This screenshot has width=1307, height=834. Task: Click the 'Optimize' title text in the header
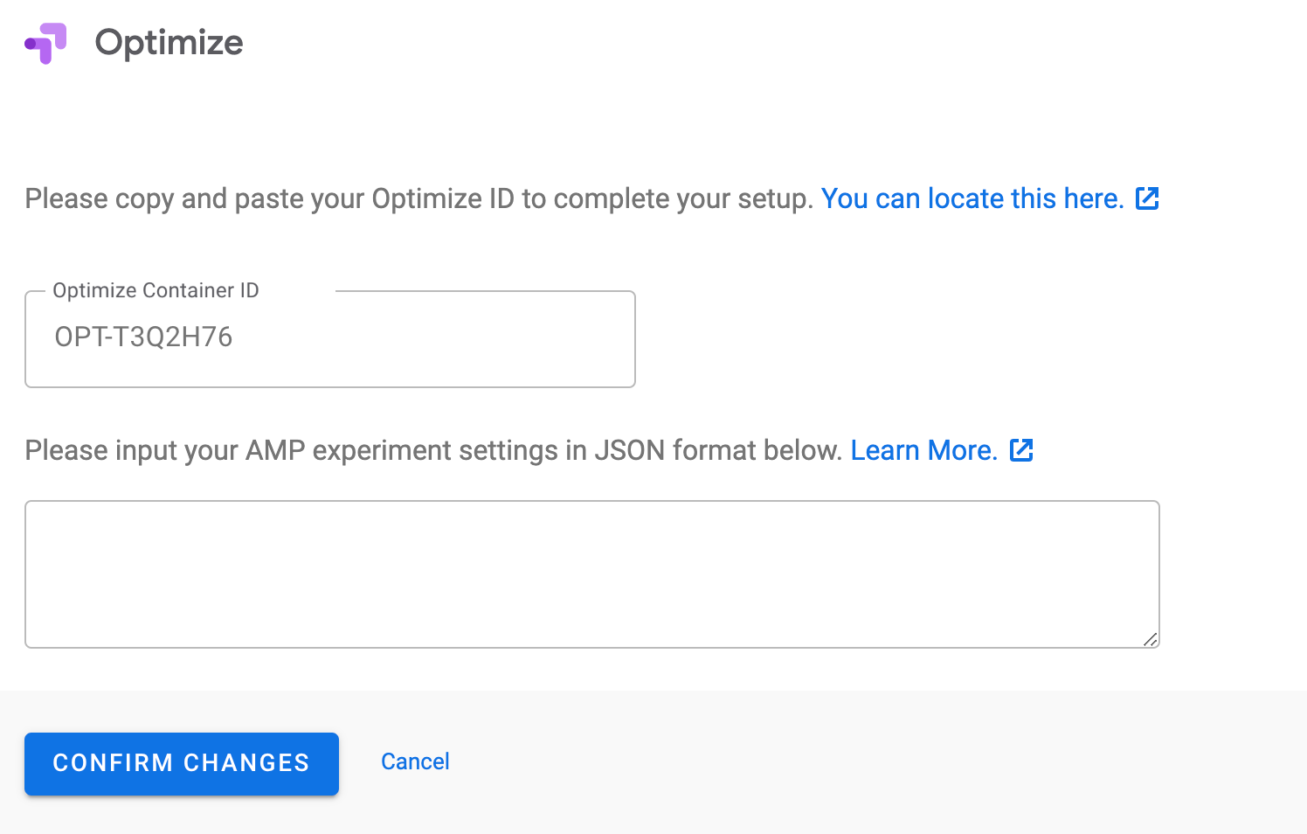tap(170, 43)
